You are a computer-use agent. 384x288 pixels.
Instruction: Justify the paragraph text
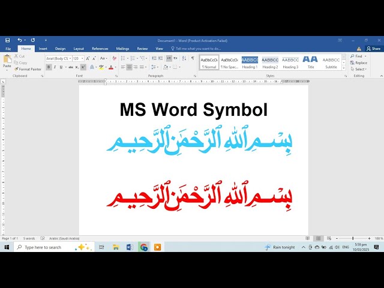tap(142, 67)
